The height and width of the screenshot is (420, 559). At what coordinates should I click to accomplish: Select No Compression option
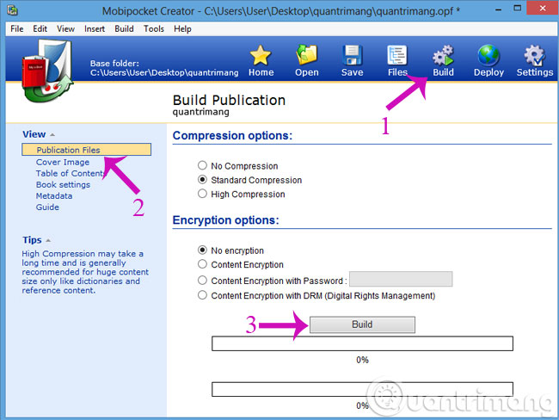click(202, 165)
